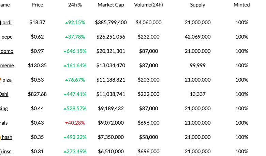266x156 pixels.
Task: Open the meme token link
Action: [x=7, y=66]
